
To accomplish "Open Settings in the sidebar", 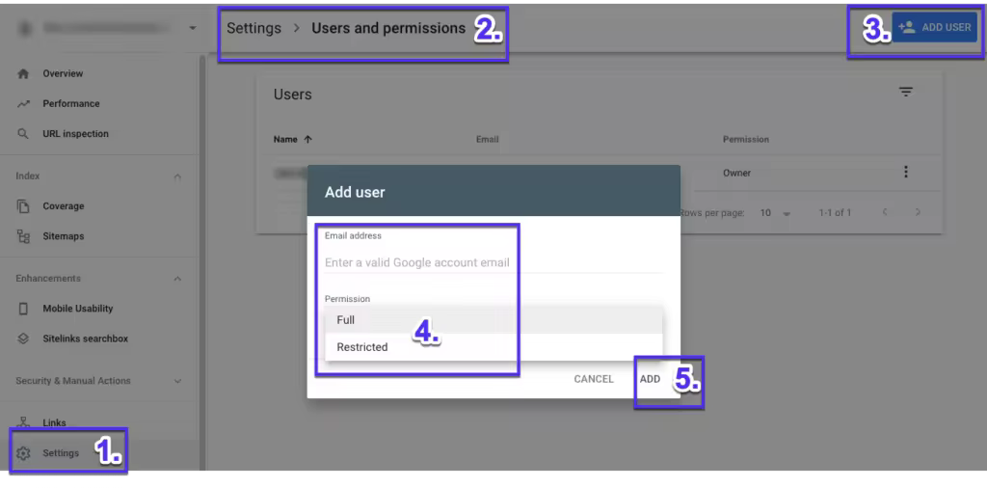I will tap(61, 453).
